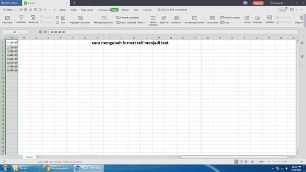Open the Record folder in taskbar

click(26, 168)
